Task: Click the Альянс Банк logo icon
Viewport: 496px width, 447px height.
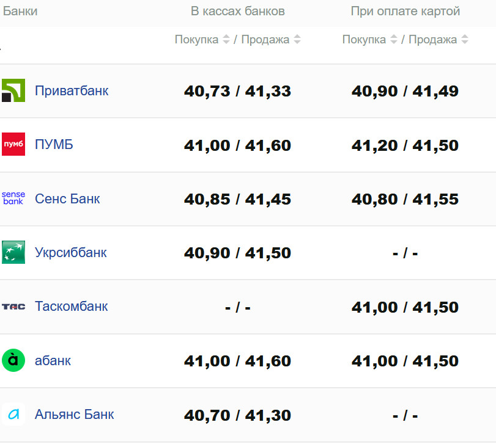Action: 13,414
